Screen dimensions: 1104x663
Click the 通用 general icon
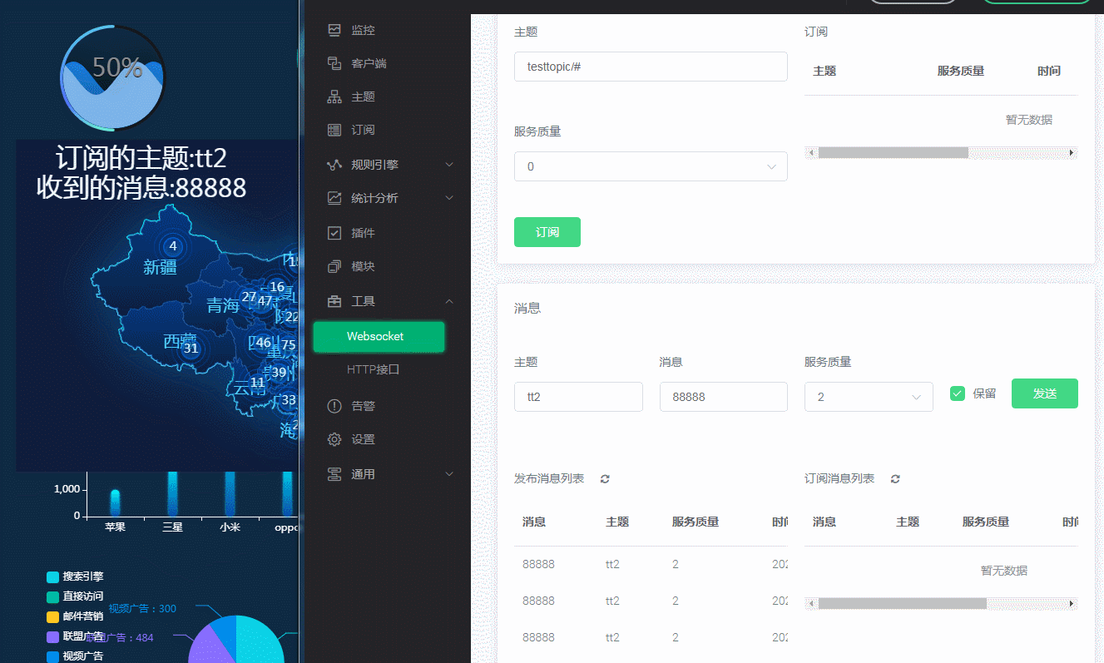(x=334, y=474)
